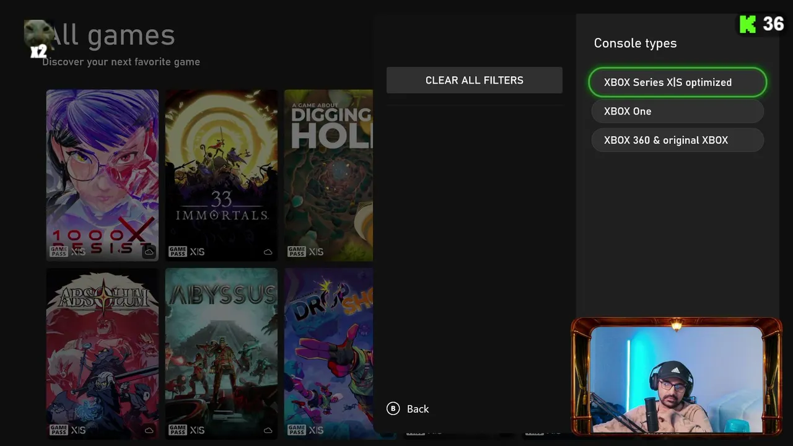Pick XBOX 360 & original XBOX filter
Viewport: 793px width, 446px height.
[x=677, y=140]
